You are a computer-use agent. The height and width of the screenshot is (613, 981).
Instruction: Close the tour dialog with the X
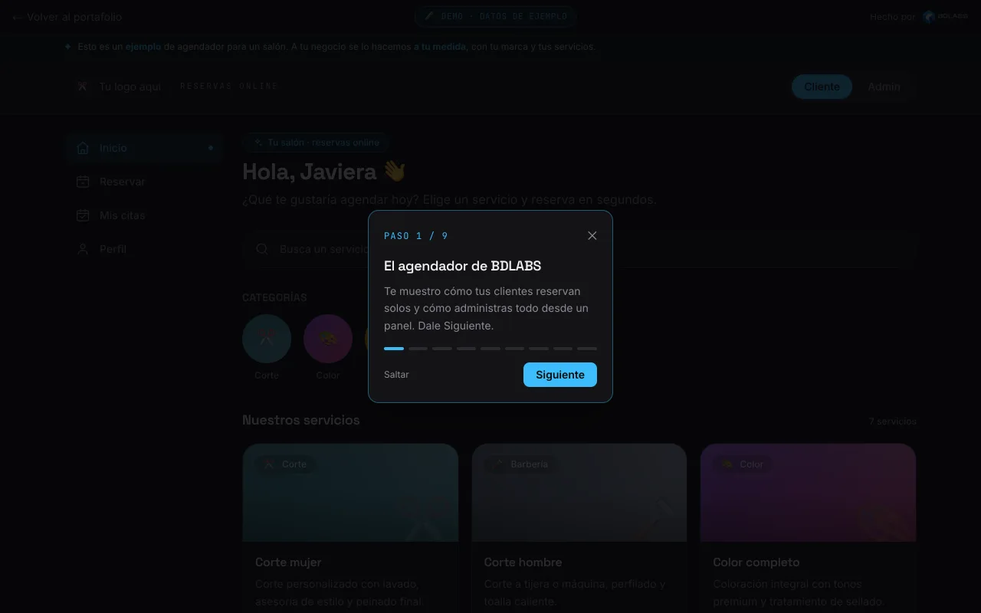click(592, 236)
